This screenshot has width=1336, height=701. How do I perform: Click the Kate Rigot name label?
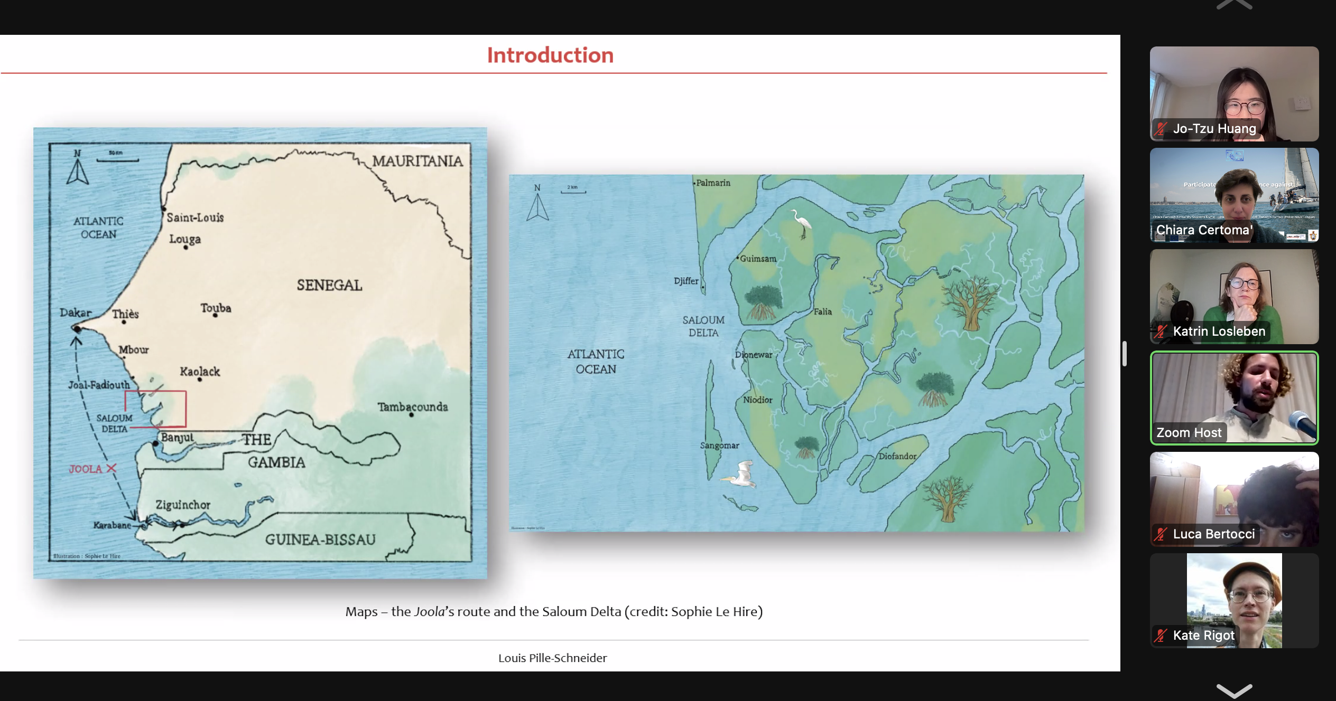[x=1203, y=636]
